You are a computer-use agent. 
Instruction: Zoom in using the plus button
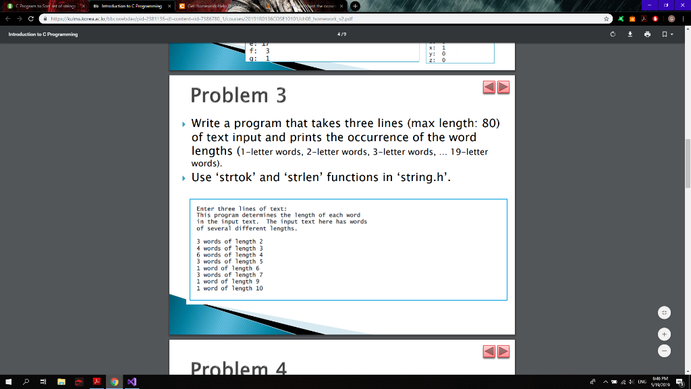[x=664, y=334]
